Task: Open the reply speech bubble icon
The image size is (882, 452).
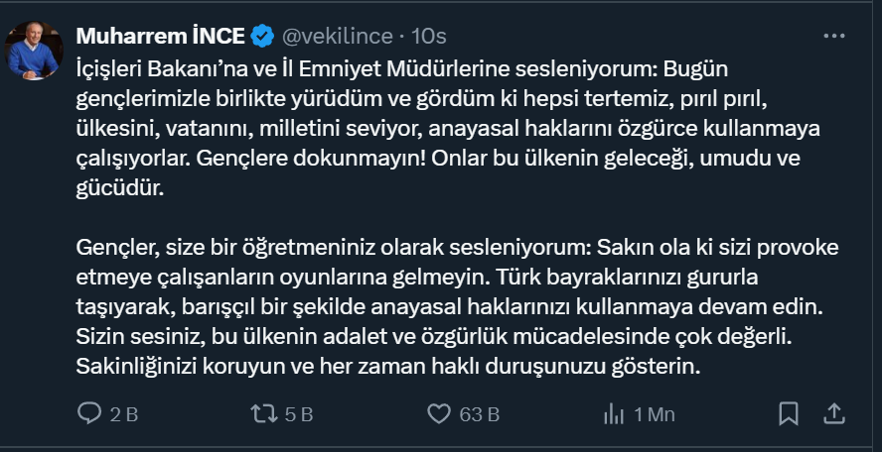Action: 90,413
